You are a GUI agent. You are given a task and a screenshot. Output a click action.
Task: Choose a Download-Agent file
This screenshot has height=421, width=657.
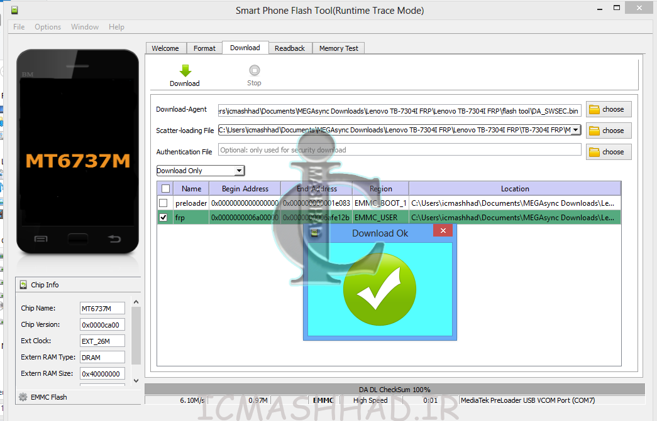pos(609,110)
